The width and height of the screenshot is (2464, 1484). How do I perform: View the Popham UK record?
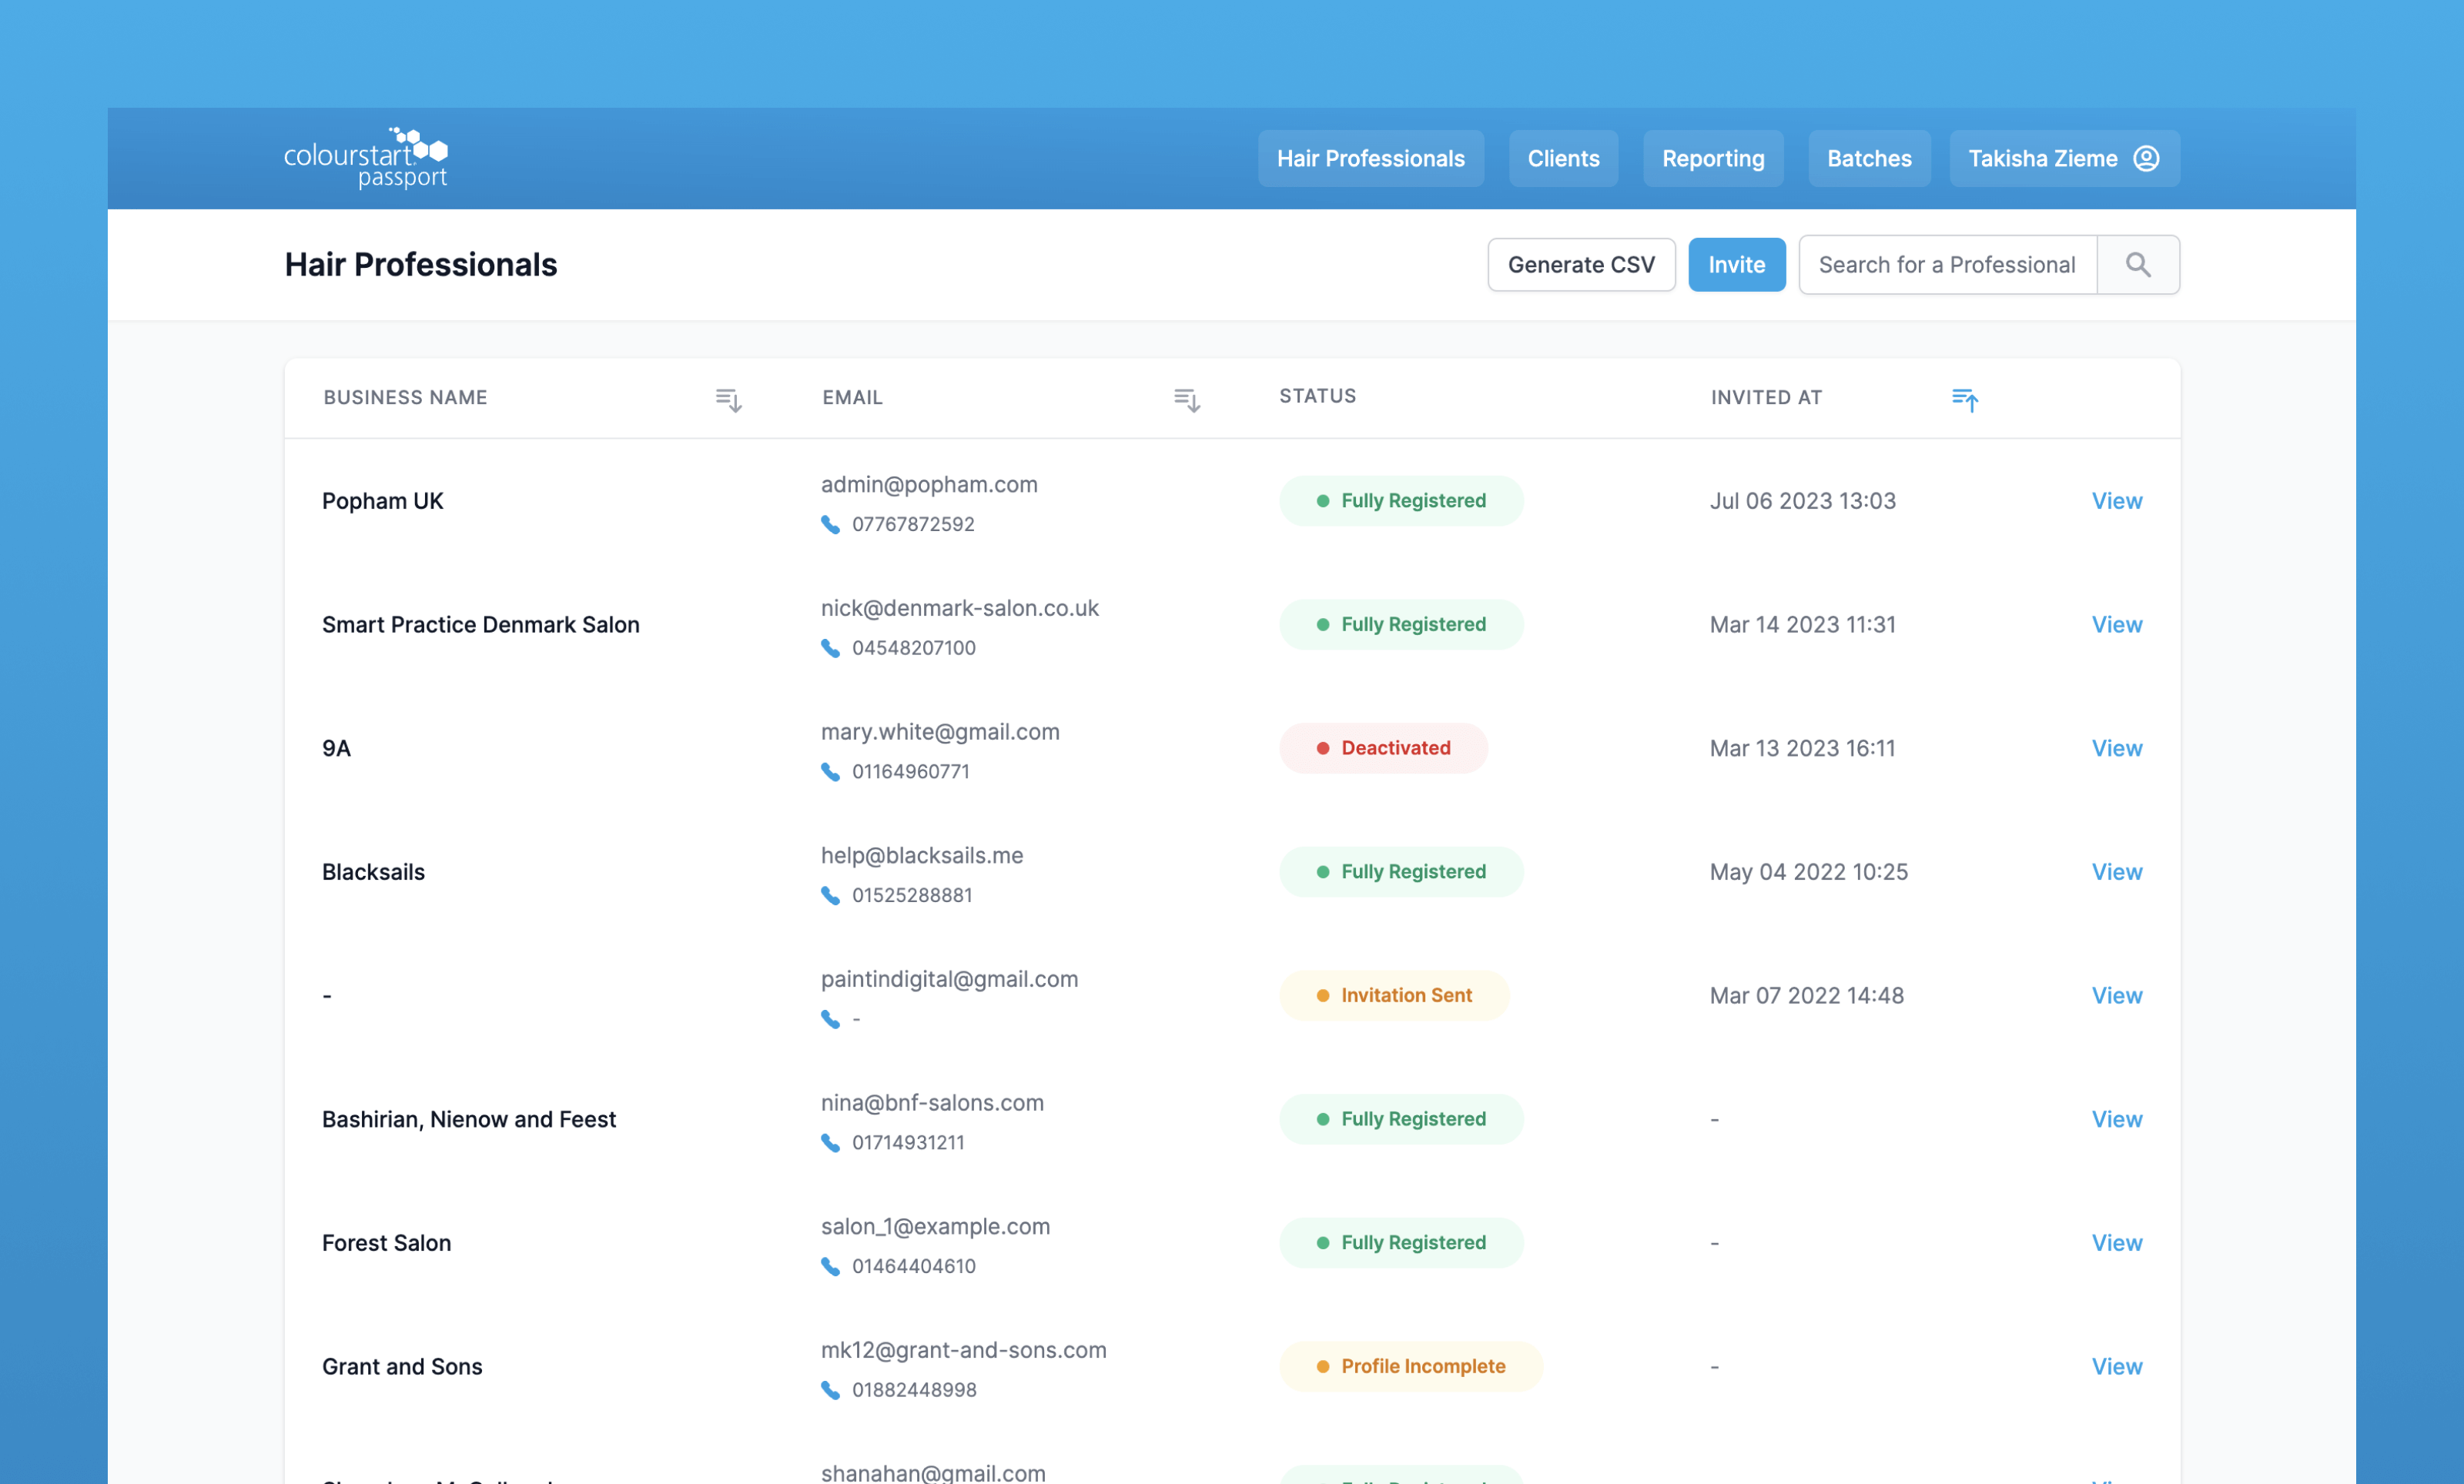pos(2116,500)
